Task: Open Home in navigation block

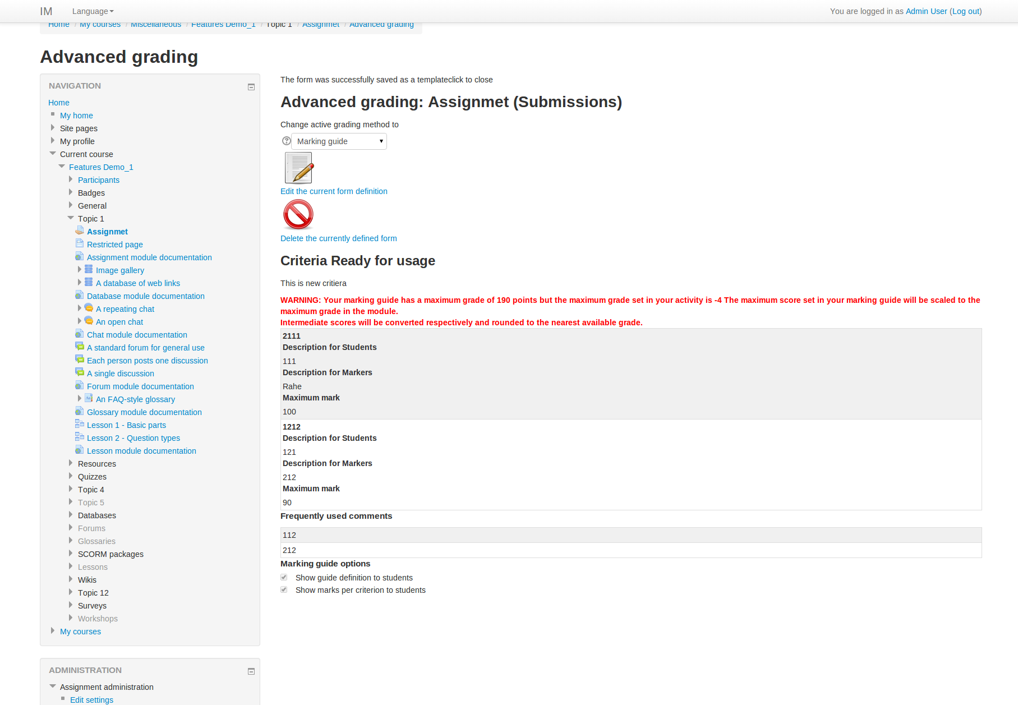Action: 59,103
